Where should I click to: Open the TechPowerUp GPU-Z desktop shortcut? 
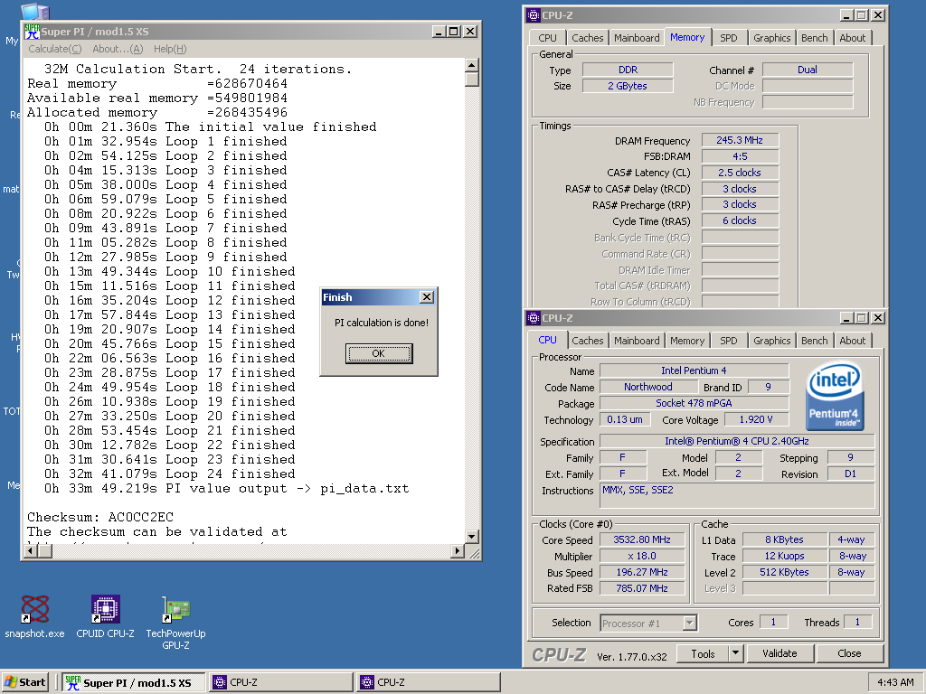coord(176,623)
